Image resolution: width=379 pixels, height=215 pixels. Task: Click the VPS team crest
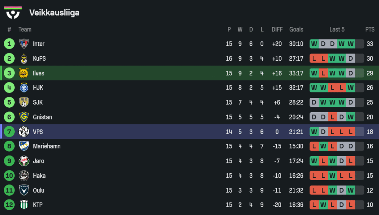point(24,132)
